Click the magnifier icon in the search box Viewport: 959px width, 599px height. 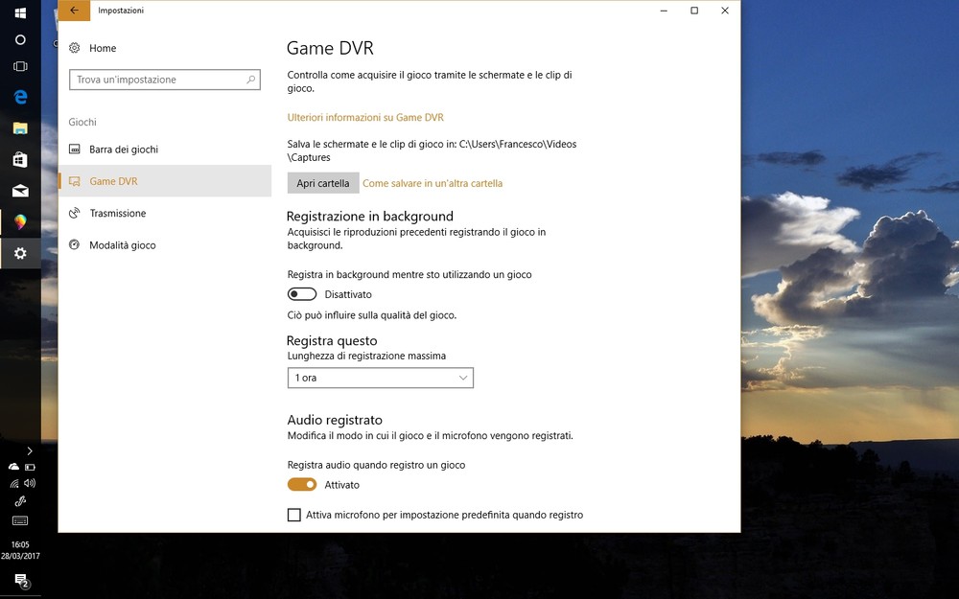(250, 80)
